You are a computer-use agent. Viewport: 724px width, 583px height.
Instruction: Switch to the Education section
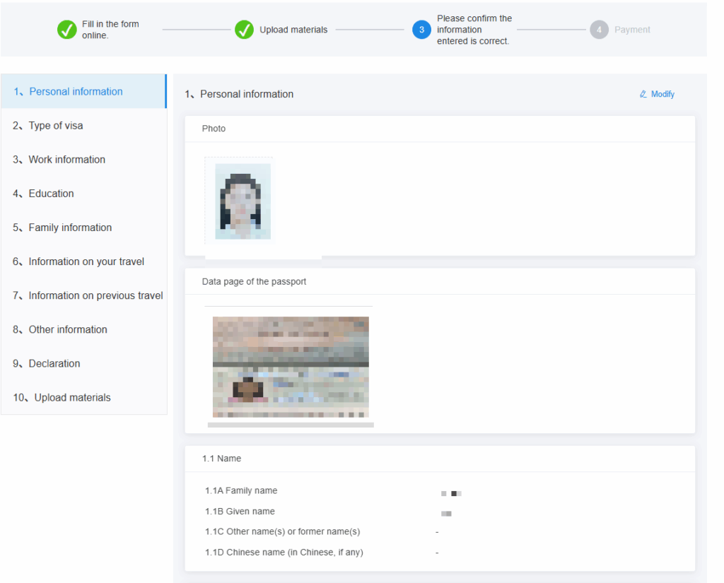click(x=51, y=194)
